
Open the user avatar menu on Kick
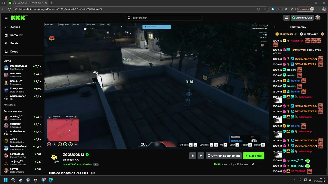pos(317,18)
